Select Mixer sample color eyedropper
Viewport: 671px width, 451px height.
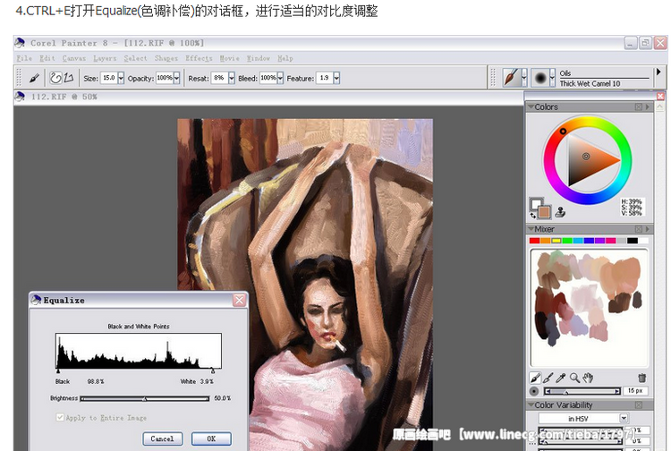point(561,378)
